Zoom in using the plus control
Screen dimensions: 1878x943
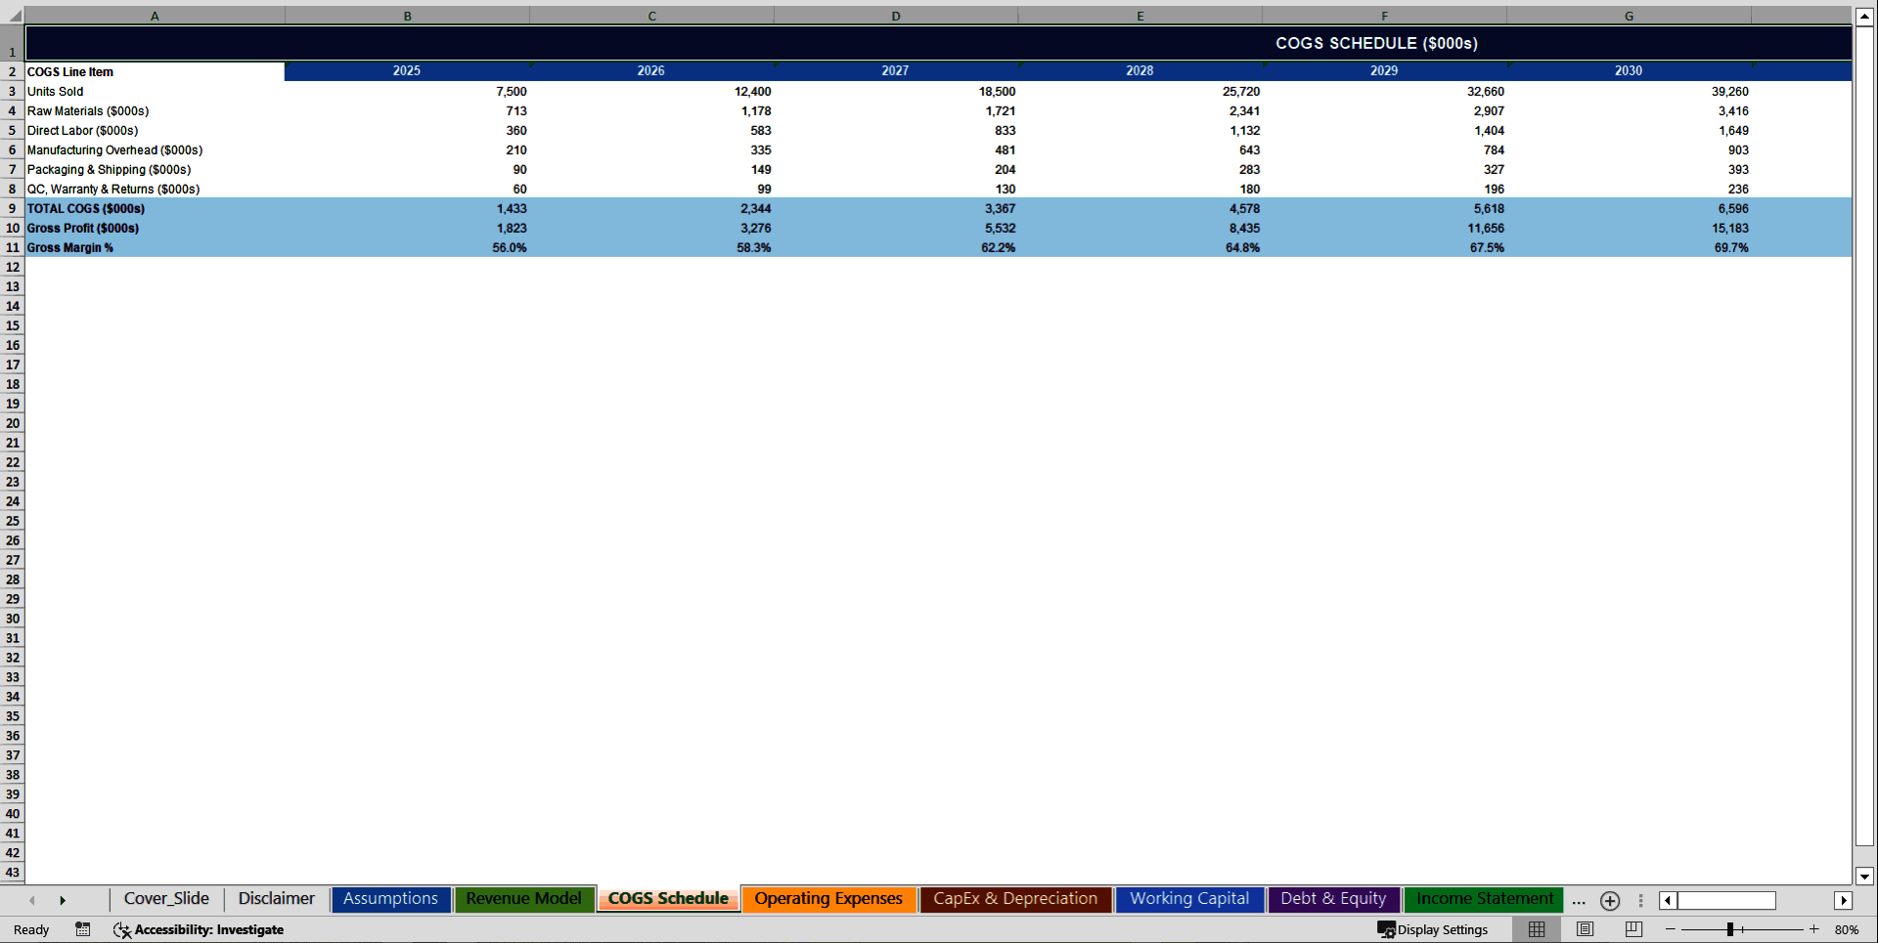pos(1814,929)
